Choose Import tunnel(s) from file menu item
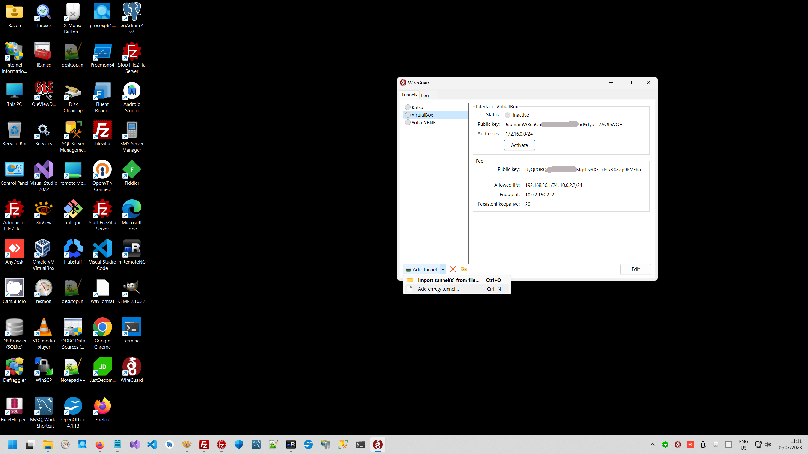Image resolution: width=808 pixels, height=454 pixels. tap(448, 280)
